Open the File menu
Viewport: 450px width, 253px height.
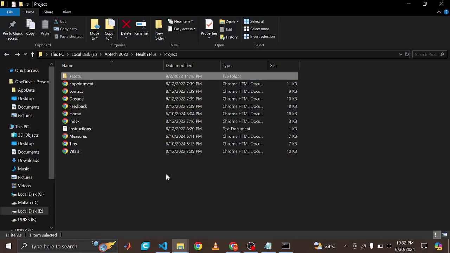coord(10,12)
